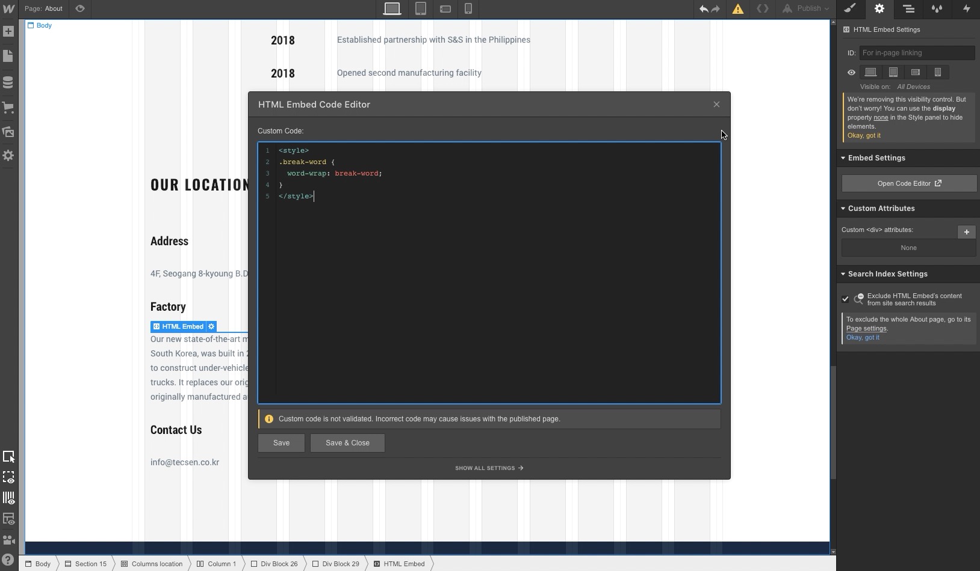Open the Add Elements panel
The width and height of the screenshot is (980, 571).
click(8, 31)
